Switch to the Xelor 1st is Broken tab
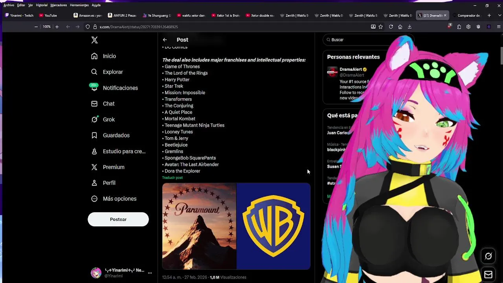Viewport: 503px width, 283px height. pos(225,15)
